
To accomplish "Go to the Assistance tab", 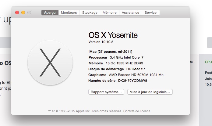I will point(130,13).
